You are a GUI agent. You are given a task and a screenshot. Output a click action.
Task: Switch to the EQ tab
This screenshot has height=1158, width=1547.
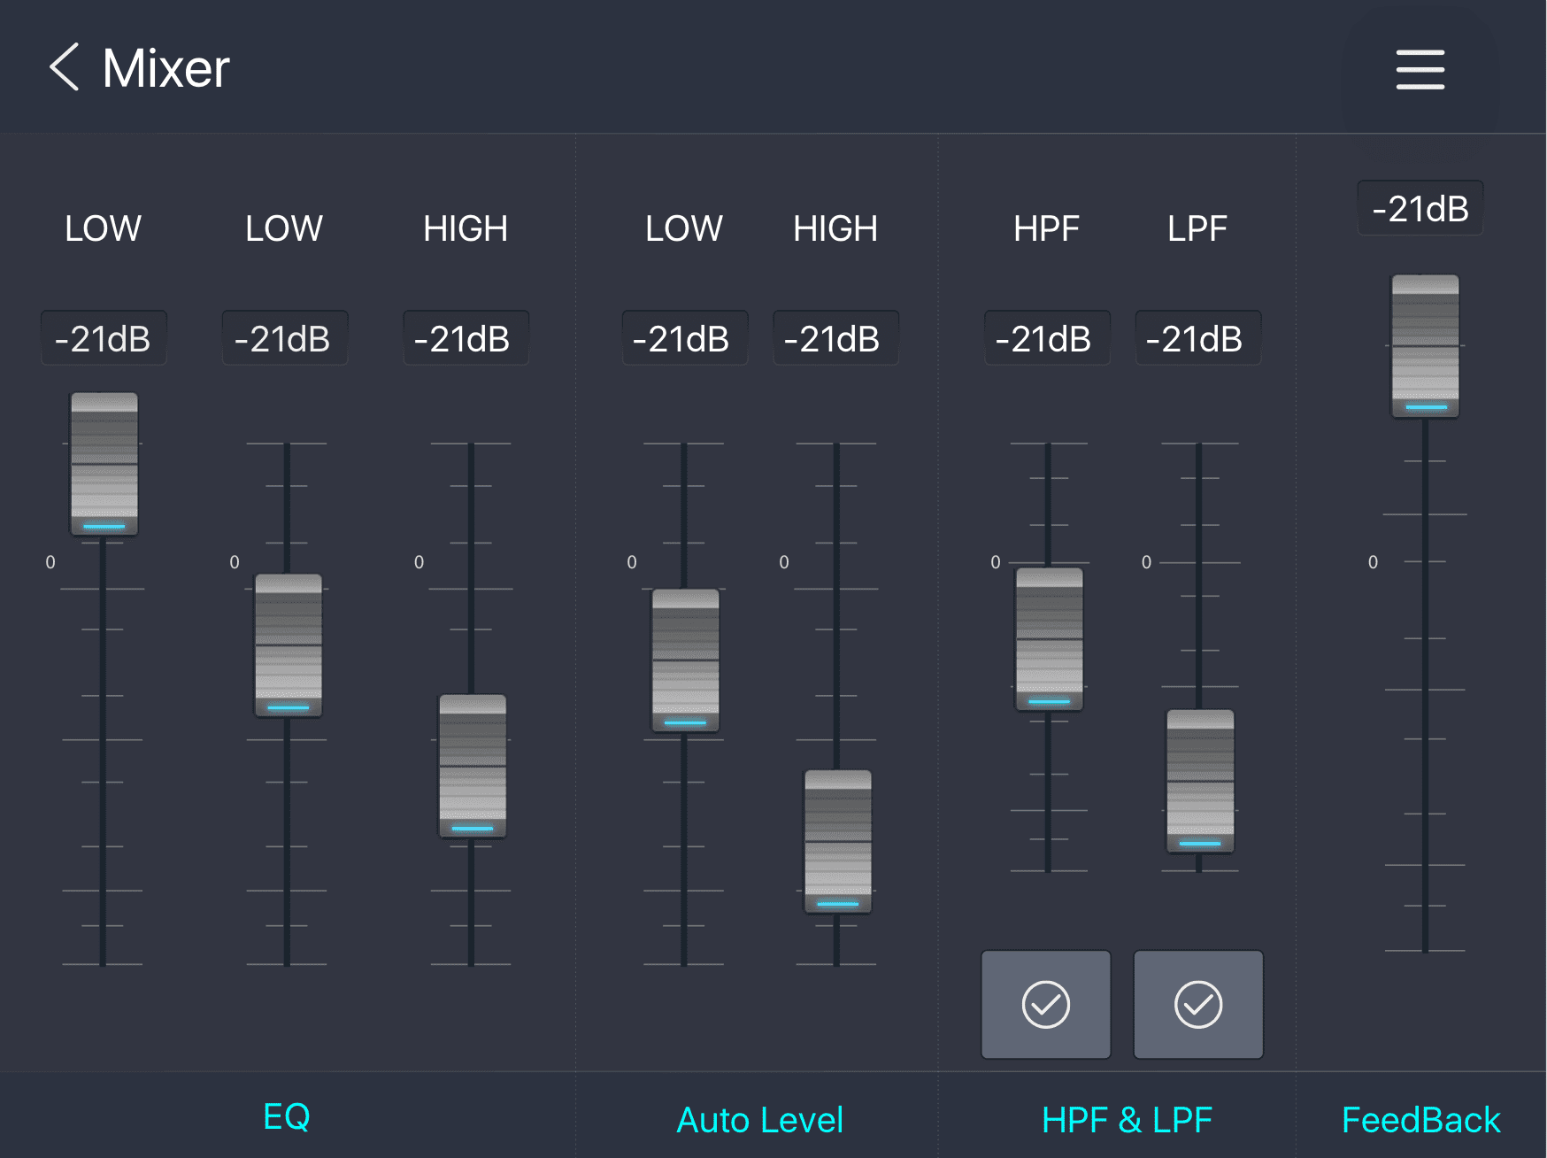coord(287,1117)
